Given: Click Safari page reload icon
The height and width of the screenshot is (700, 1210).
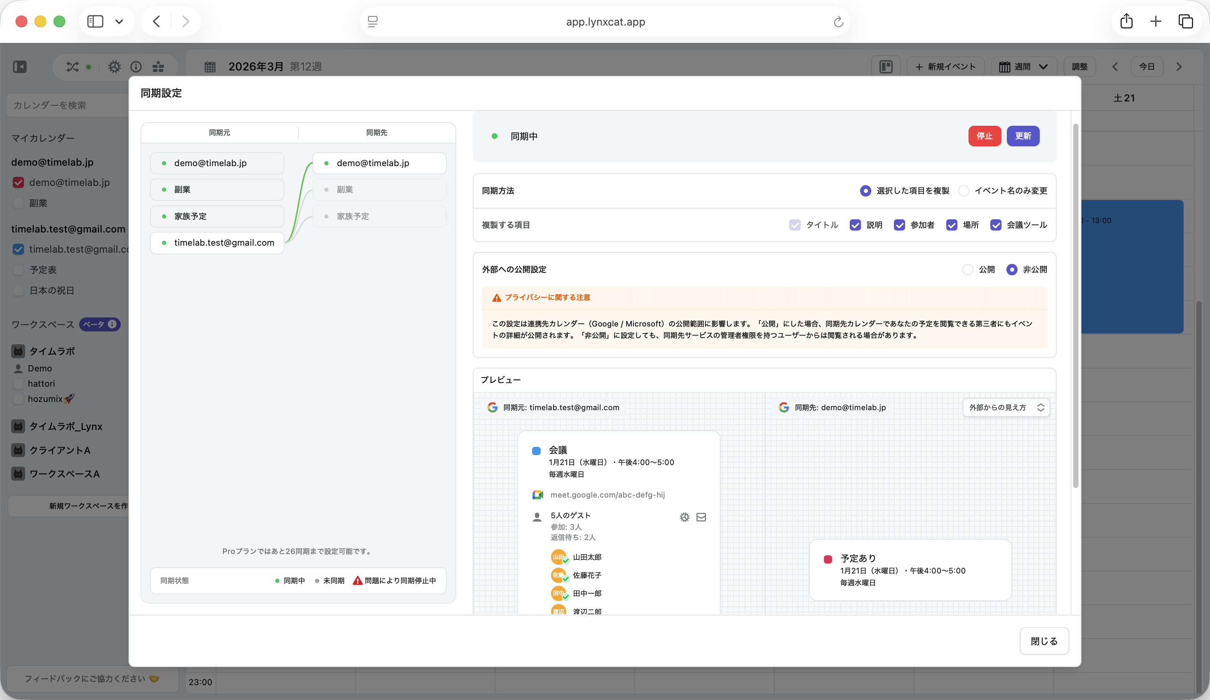Looking at the screenshot, I should (x=838, y=21).
